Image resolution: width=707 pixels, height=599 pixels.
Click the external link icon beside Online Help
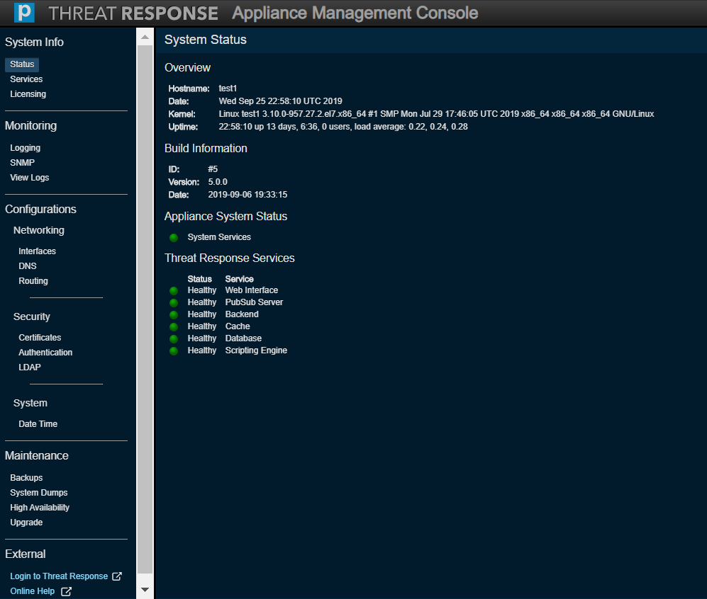(66, 591)
